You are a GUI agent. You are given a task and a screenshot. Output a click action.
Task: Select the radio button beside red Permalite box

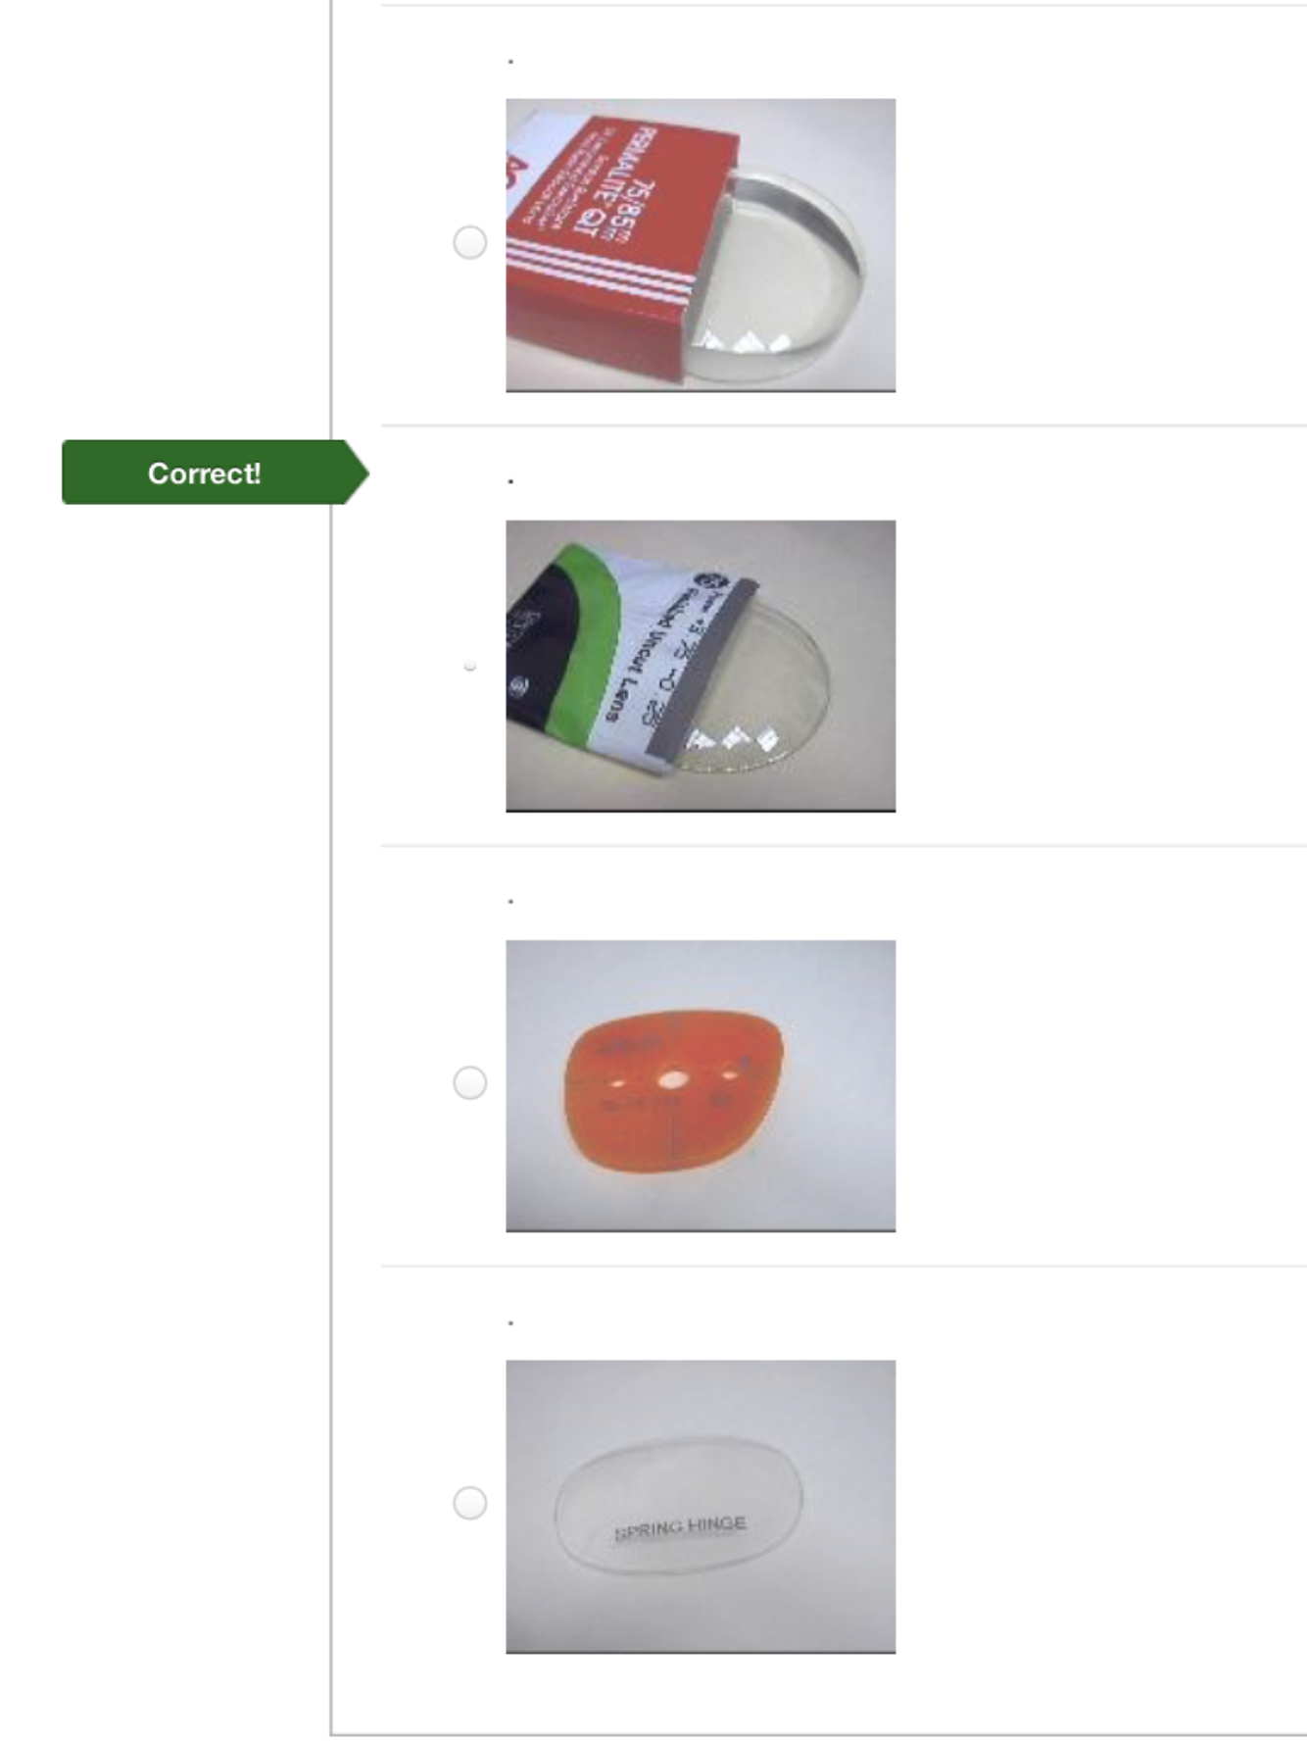click(469, 242)
